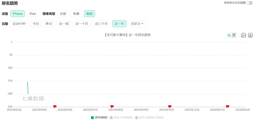Select the 全部 chart type
The width and height of the screenshot is (255, 123).
63,14
